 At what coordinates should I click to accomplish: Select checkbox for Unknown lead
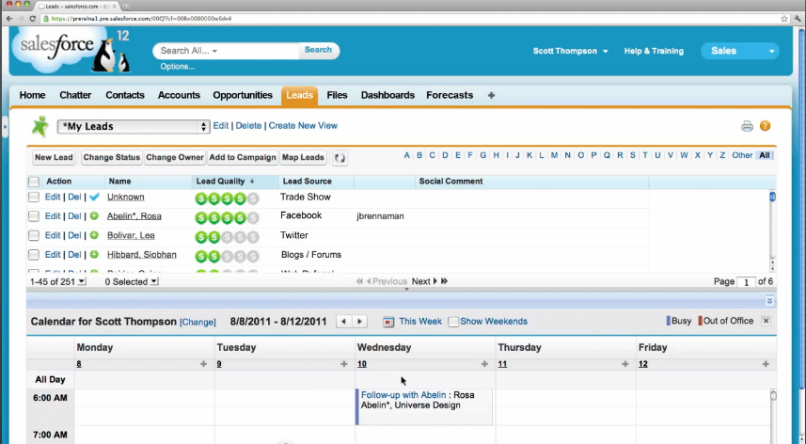coord(34,197)
